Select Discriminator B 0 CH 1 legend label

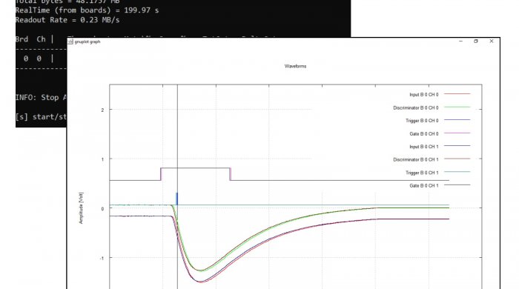coord(416,159)
